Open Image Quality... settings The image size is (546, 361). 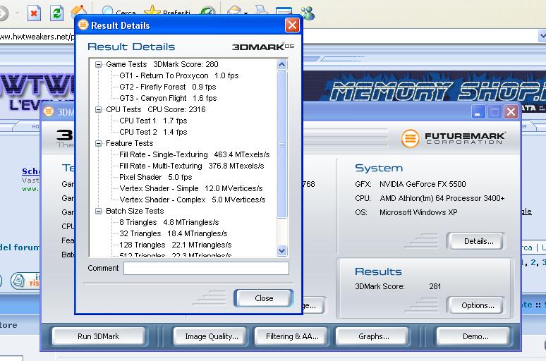click(211, 336)
